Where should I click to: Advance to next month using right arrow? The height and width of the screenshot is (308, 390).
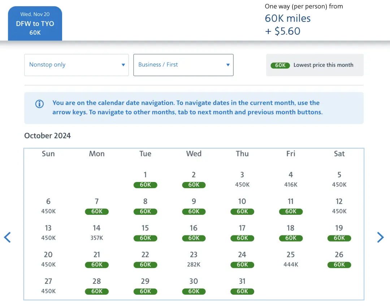[x=380, y=237]
